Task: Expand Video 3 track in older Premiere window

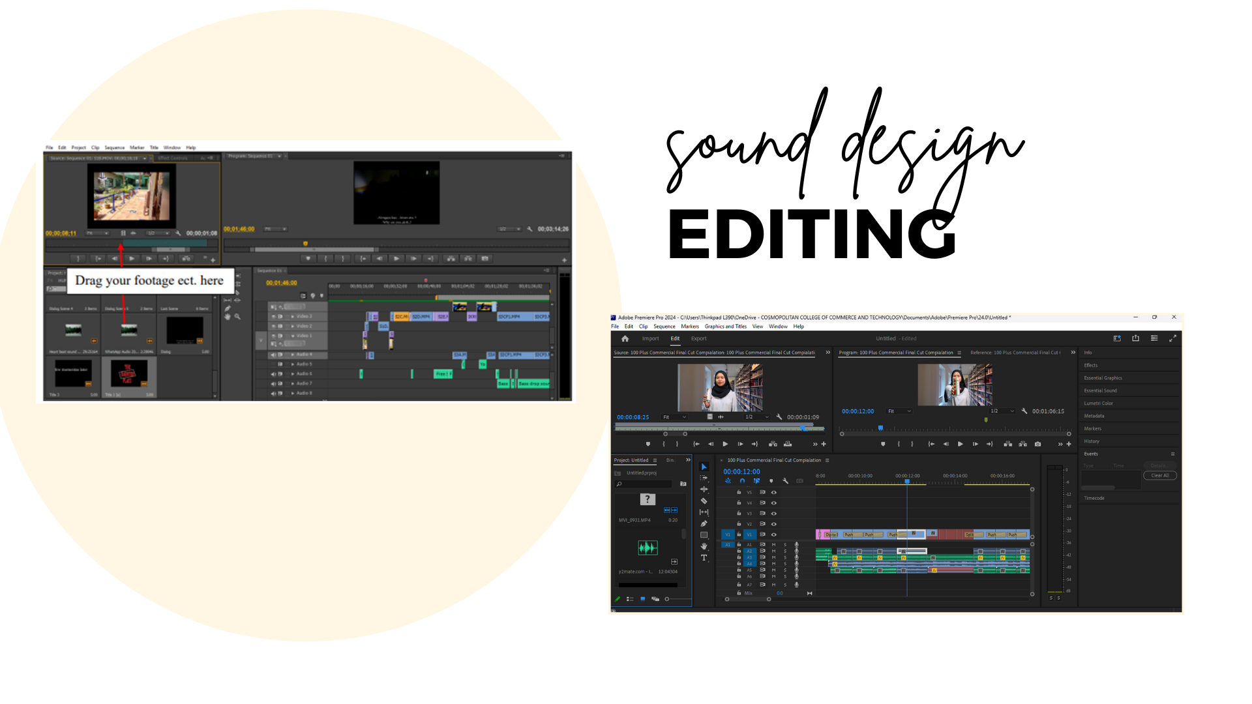Action: (293, 316)
